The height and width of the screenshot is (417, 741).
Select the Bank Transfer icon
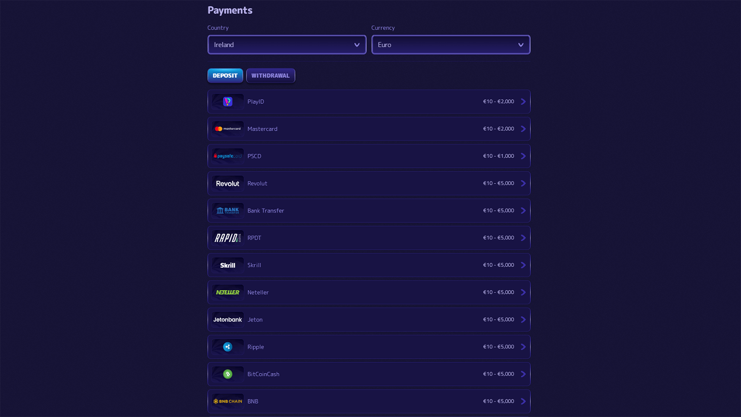(x=227, y=210)
